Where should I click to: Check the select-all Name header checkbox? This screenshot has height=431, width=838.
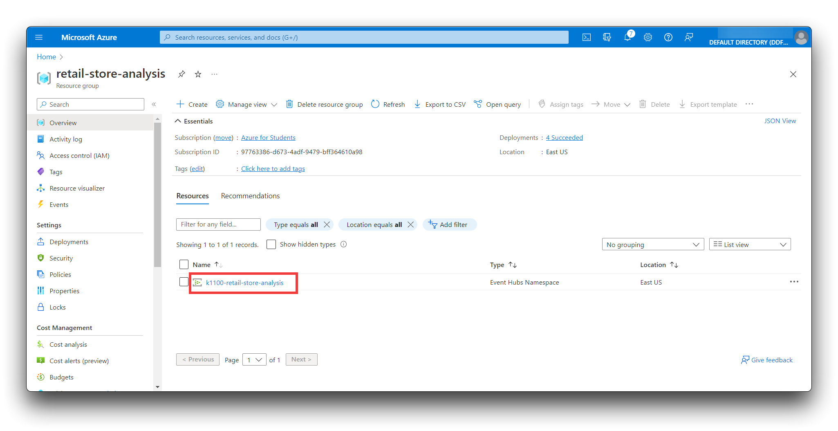coord(184,265)
